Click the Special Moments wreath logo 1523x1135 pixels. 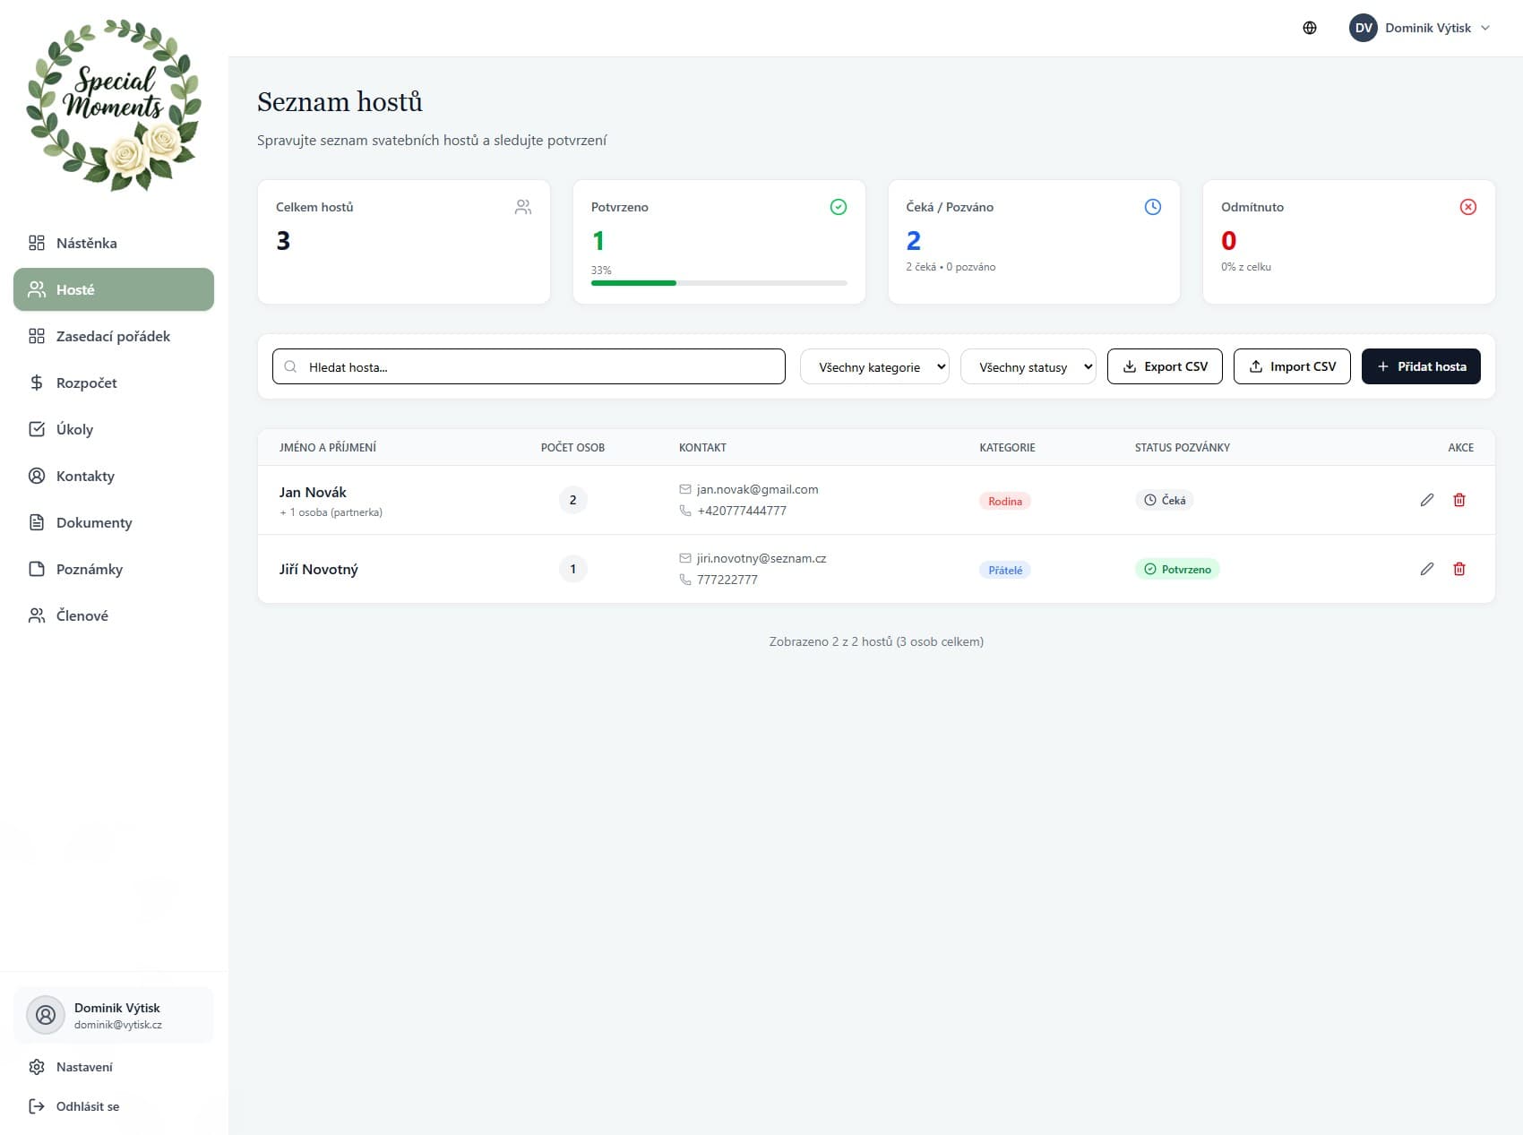click(114, 105)
